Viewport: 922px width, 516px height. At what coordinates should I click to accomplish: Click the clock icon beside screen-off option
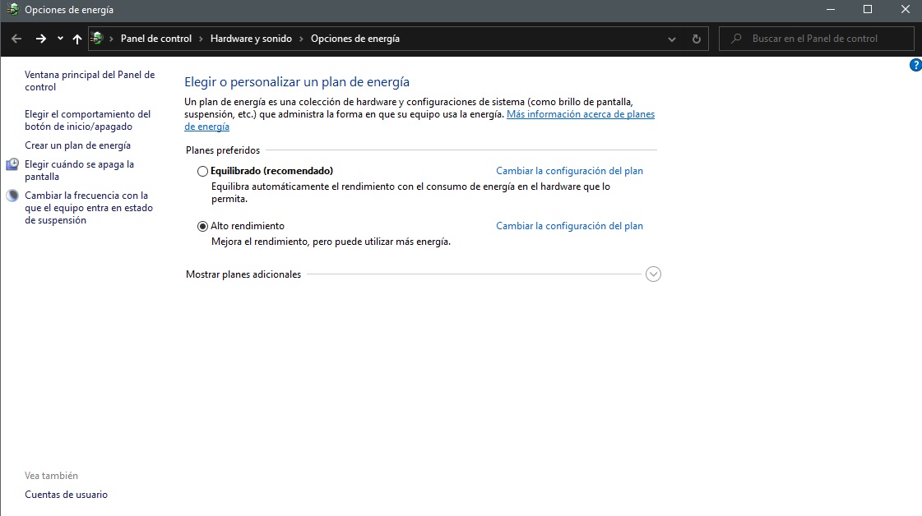click(x=12, y=165)
